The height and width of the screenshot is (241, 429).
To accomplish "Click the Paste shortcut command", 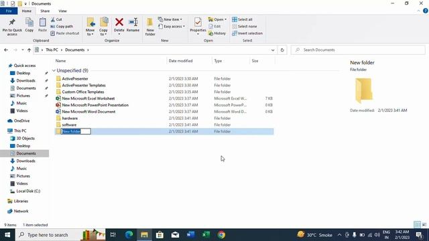I will click(x=65, y=33).
